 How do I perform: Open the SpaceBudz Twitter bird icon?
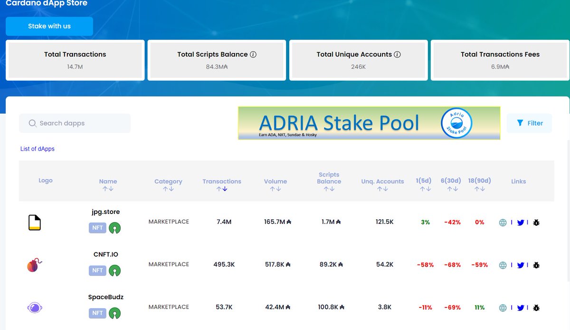point(521,308)
